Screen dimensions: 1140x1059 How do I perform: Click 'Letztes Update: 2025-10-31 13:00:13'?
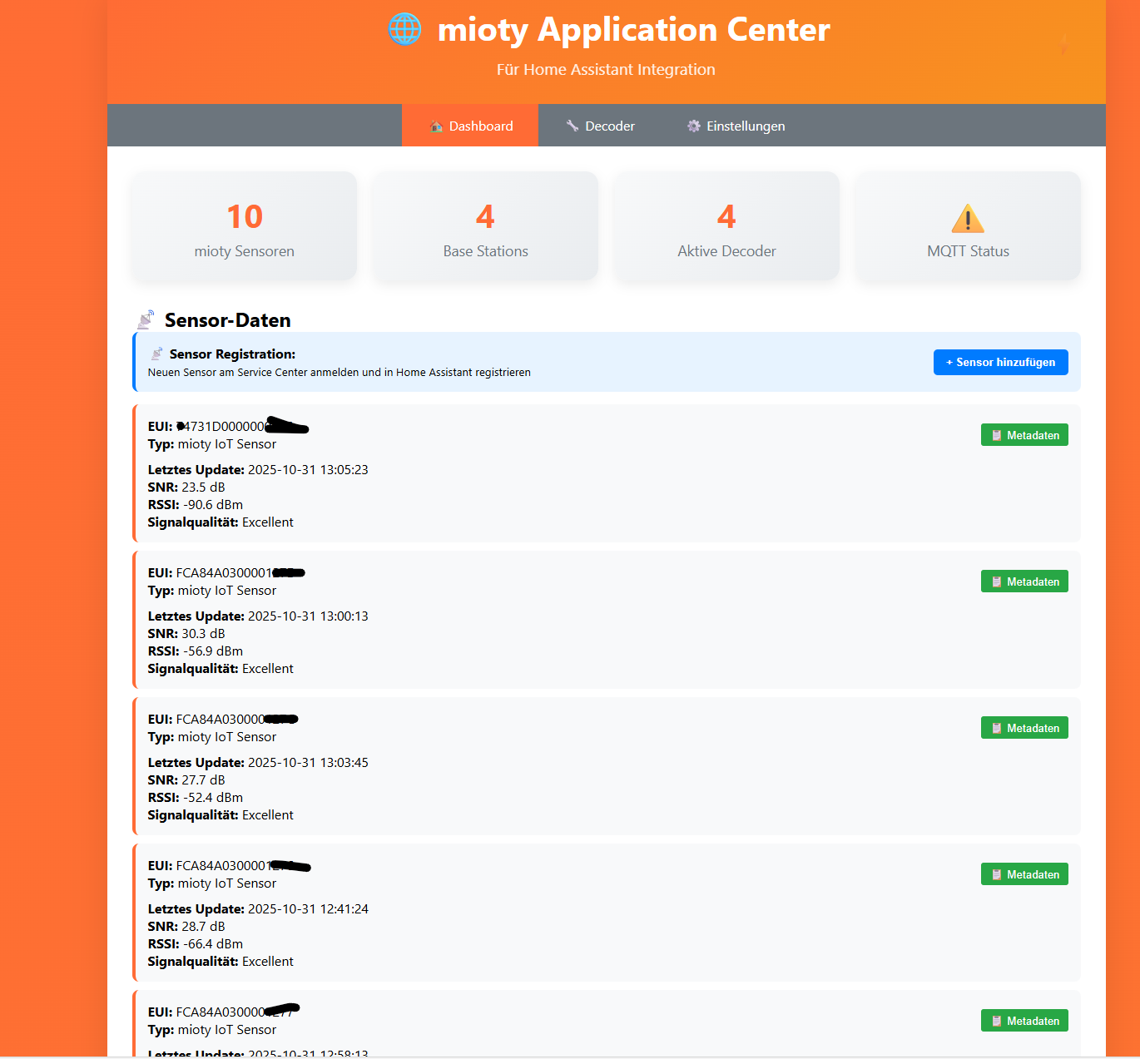[258, 616]
